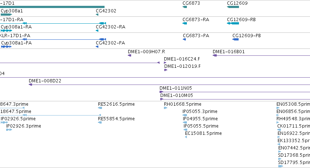Click the RE52616.5prime EST marker
The width and height of the screenshot is (310, 168).
[100, 108]
